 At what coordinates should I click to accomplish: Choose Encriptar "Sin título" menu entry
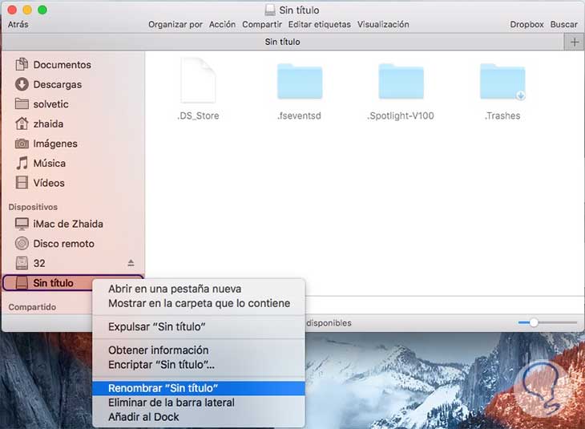pyautogui.click(x=199, y=365)
